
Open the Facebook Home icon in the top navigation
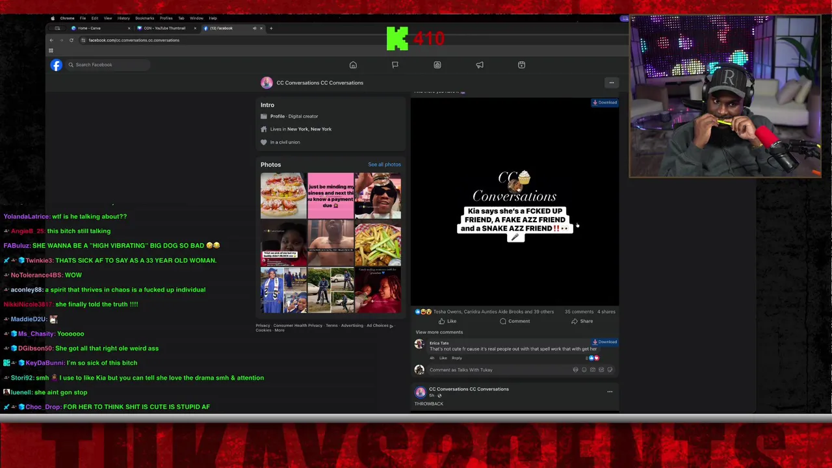pos(353,65)
